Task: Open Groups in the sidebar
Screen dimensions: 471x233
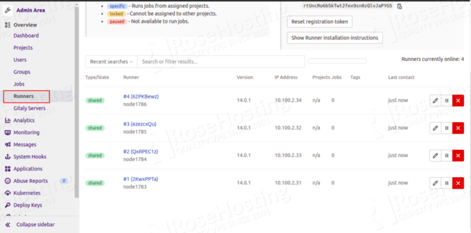Action: point(22,72)
